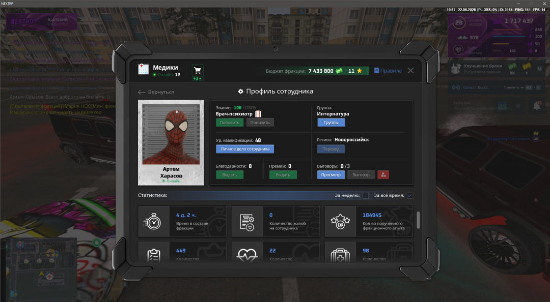Click the back arrow beside Вернуться
The width and height of the screenshot is (550, 302).
pos(142,92)
